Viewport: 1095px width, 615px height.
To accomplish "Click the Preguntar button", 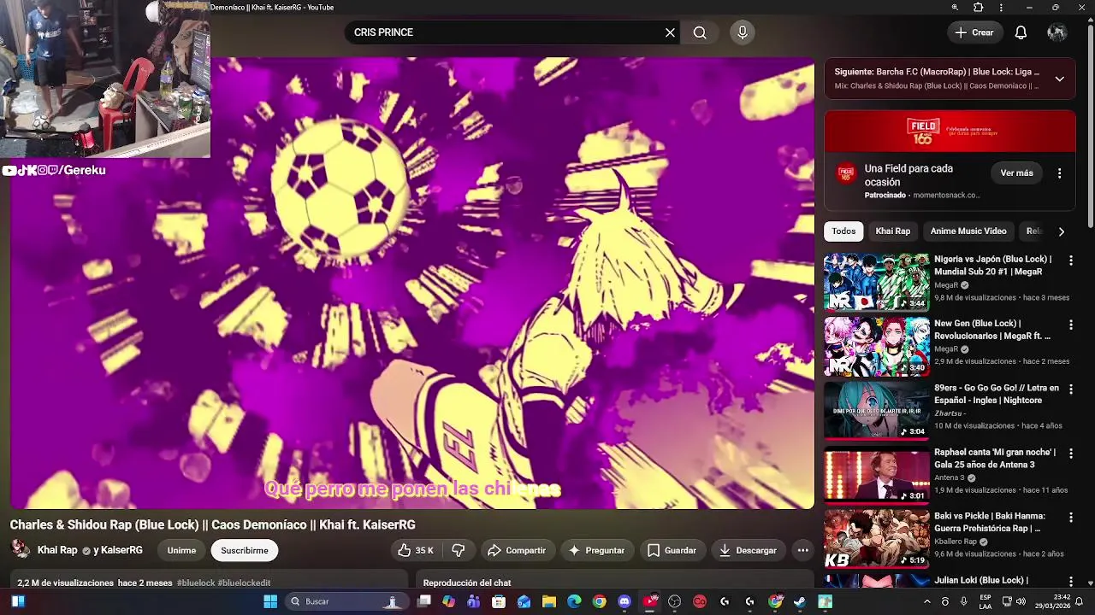I will [597, 550].
